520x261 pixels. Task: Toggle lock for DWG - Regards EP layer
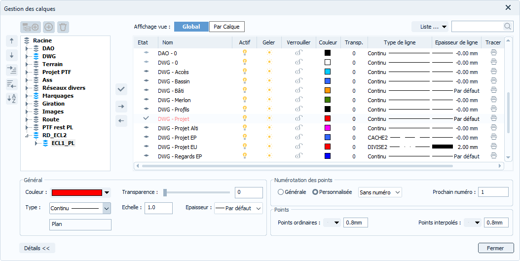pyautogui.click(x=299, y=155)
